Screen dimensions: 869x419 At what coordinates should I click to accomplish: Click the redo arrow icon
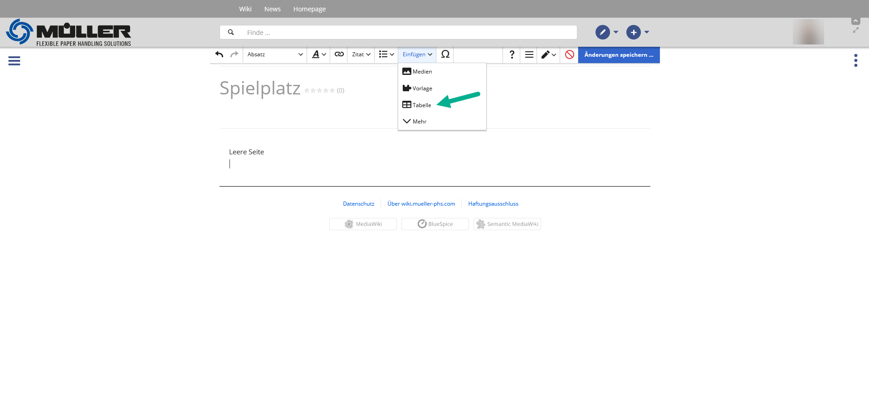pyautogui.click(x=234, y=54)
